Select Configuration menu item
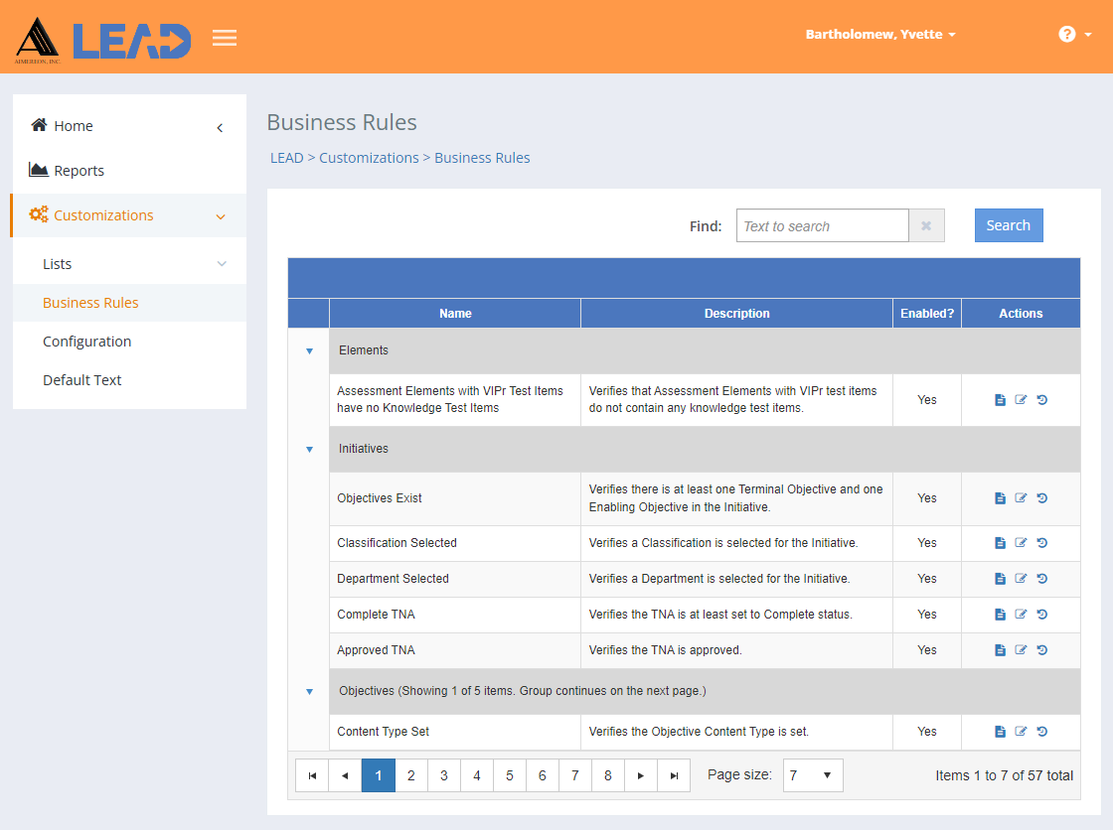1113x830 pixels. coord(87,342)
